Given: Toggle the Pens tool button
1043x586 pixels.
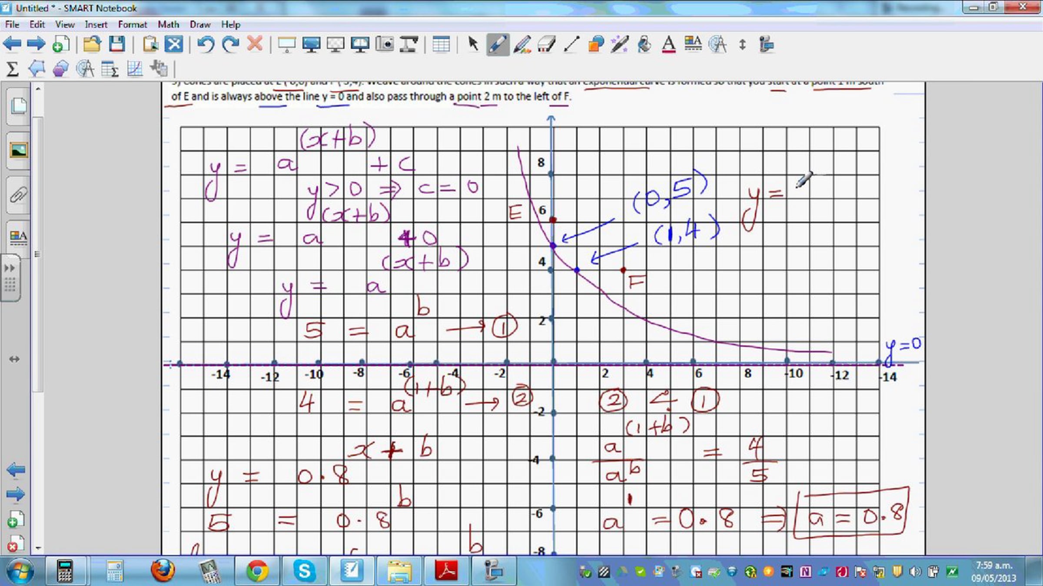Looking at the screenshot, I should click(x=497, y=44).
